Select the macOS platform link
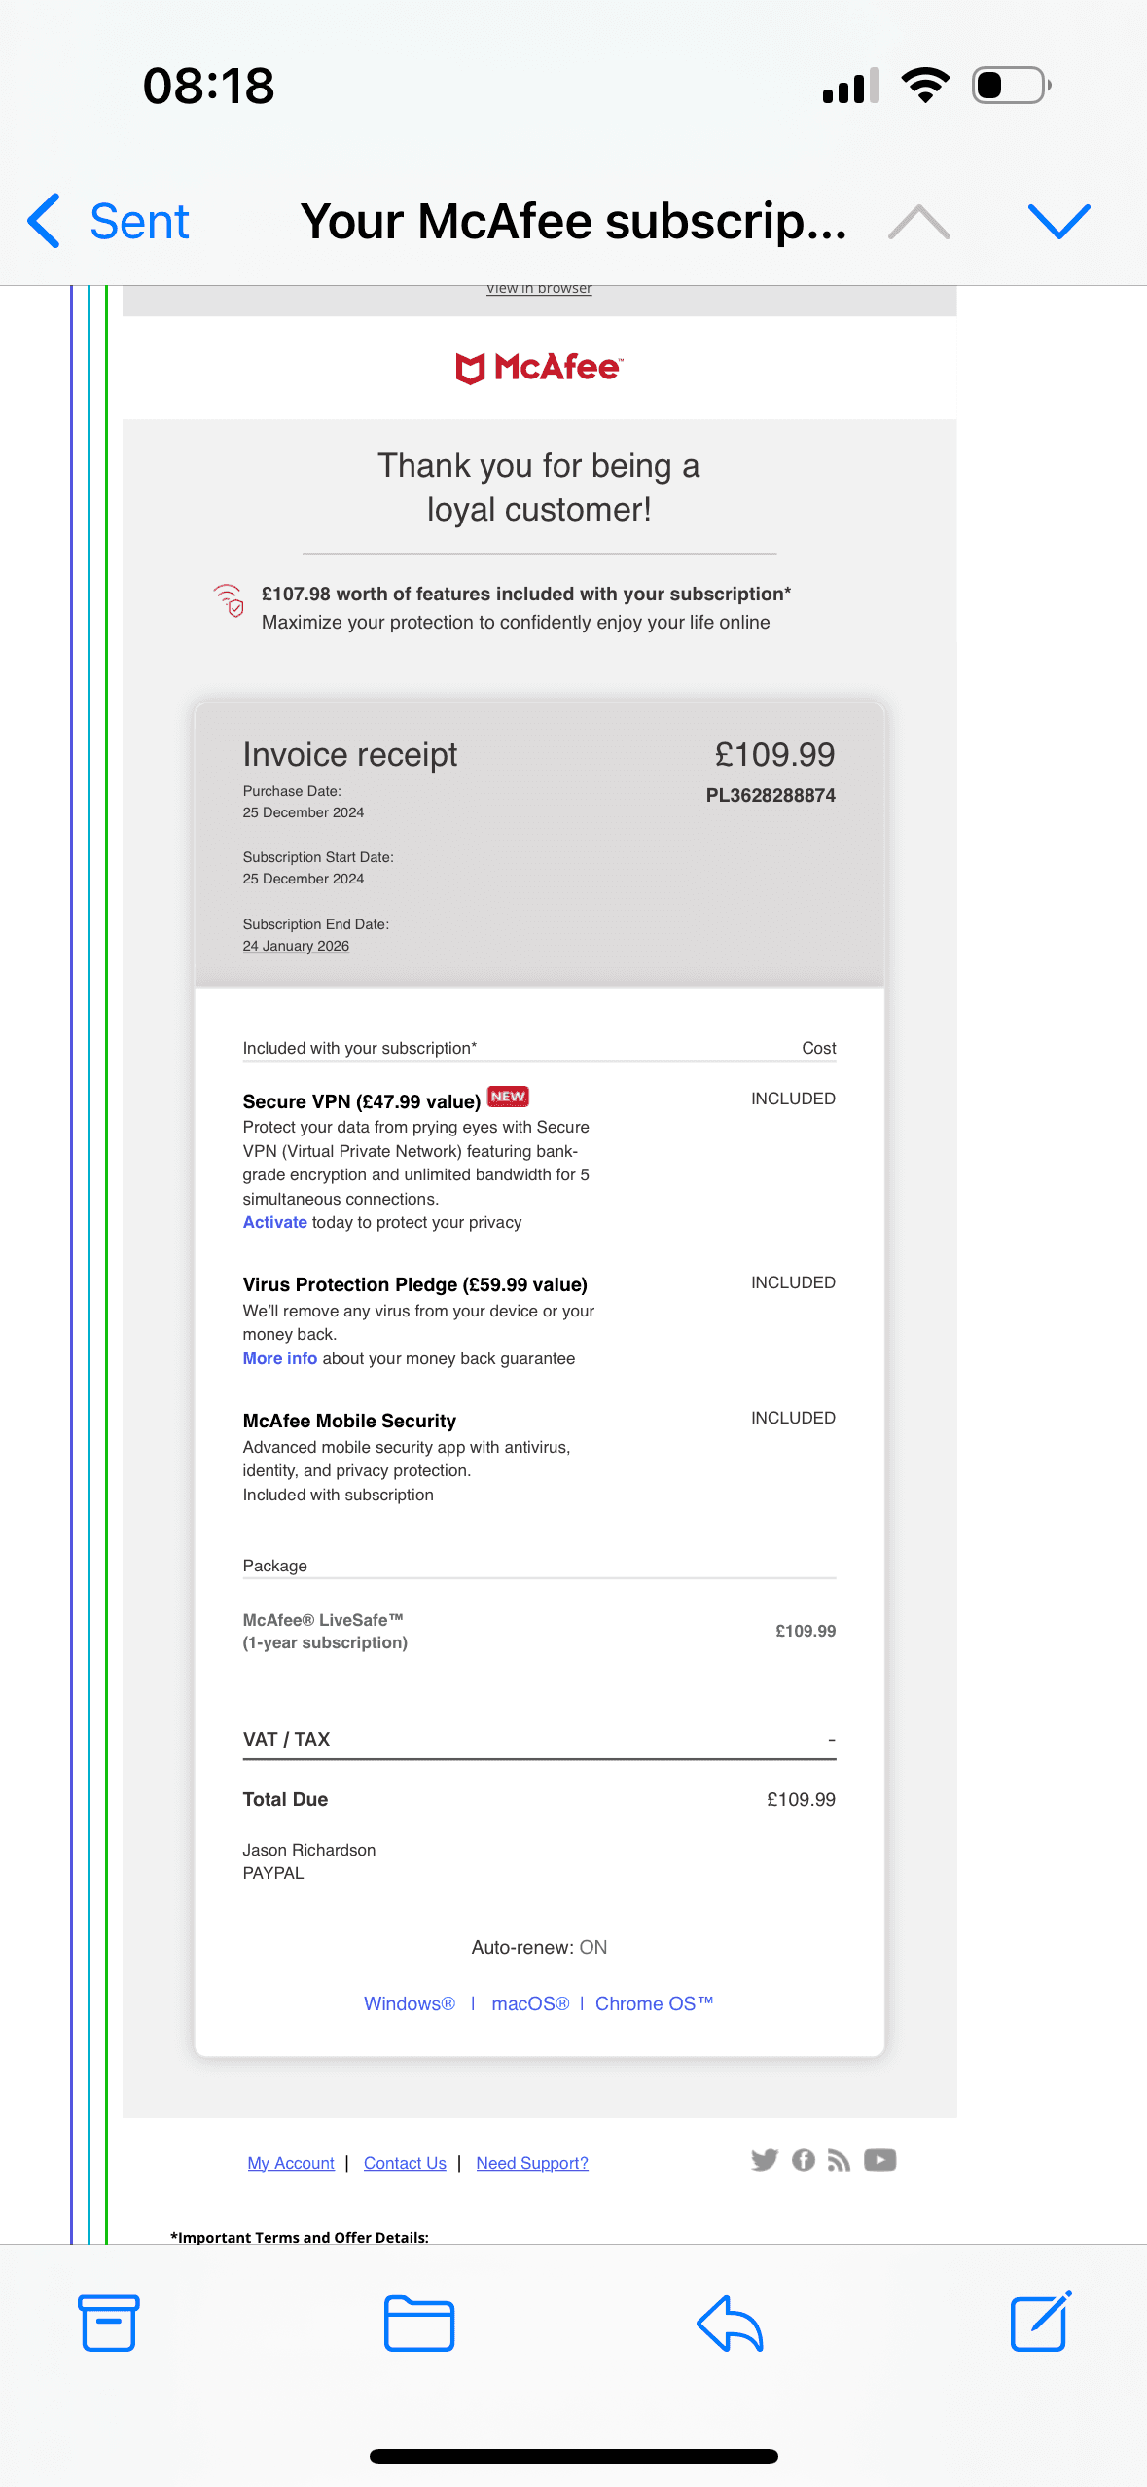Screen dimensions: 1147x2487 click(x=529, y=2003)
